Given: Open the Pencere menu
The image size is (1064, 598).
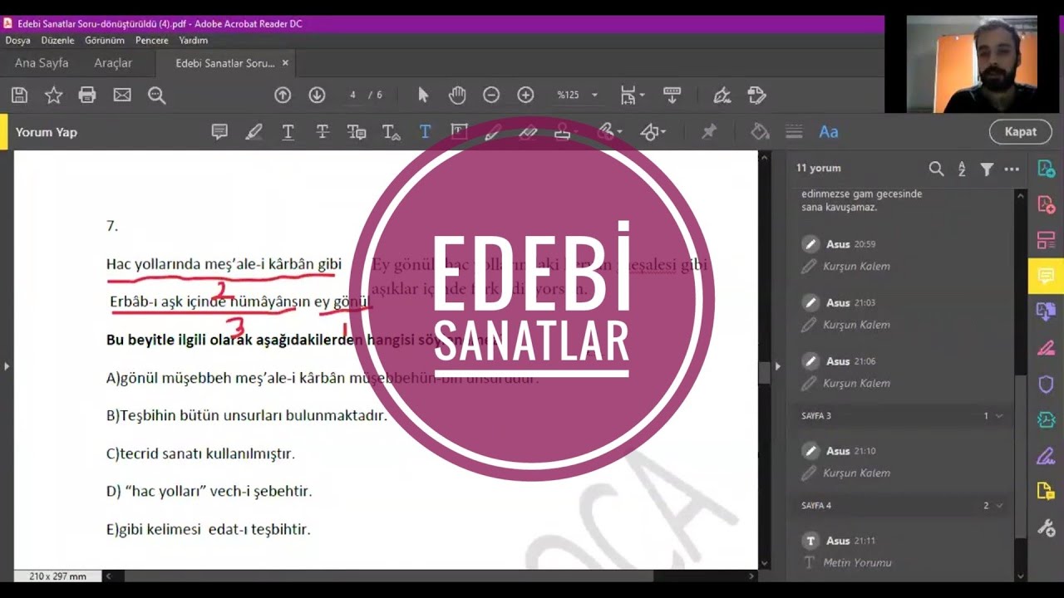Looking at the screenshot, I should coord(151,40).
